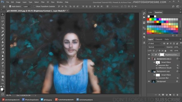Select the Gradient tool
The height and width of the screenshot is (102, 182).
click(x=3, y=52)
